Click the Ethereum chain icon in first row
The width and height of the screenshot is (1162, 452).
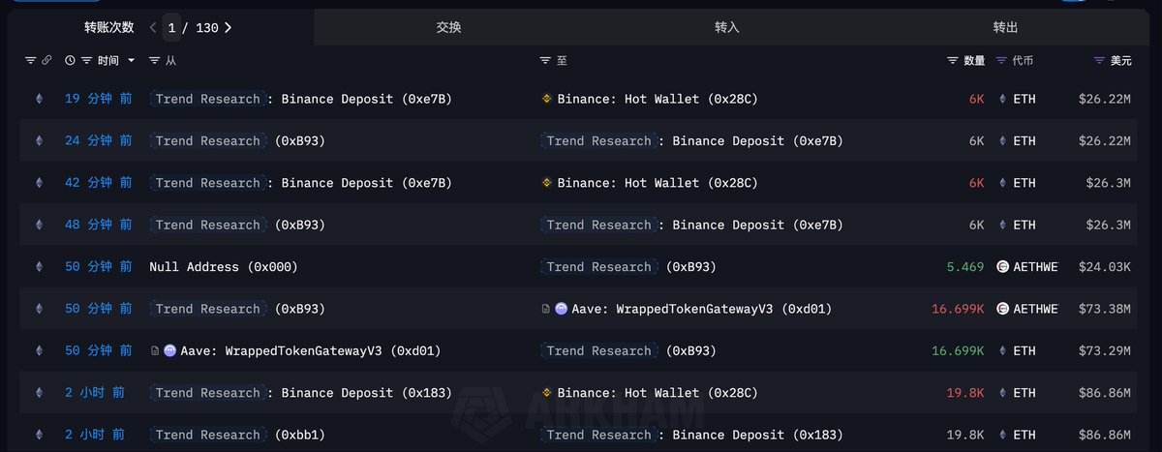click(40, 99)
